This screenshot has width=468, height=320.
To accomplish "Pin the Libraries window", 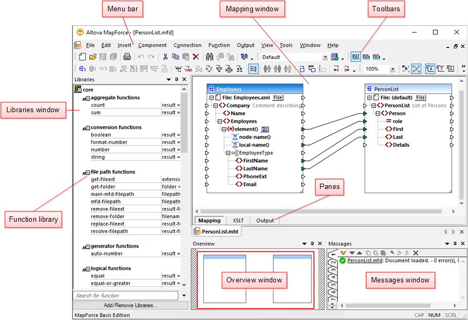I will click(176, 79).
